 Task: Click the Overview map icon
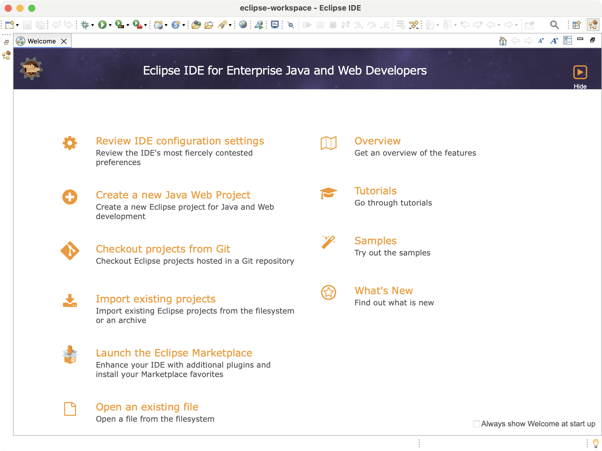pyautogui.click(x=329, y=143)
